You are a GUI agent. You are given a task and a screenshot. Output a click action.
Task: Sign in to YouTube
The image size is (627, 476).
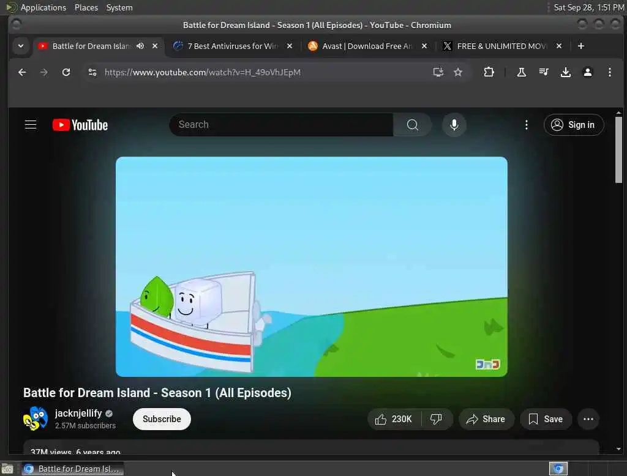(x=573, y=125)
